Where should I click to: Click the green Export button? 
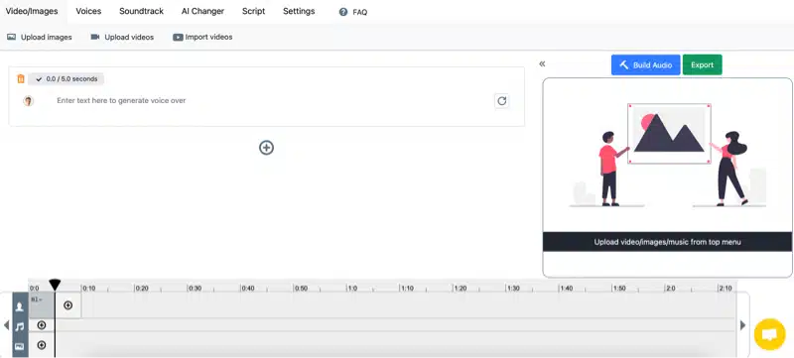(x=702, y=64)
